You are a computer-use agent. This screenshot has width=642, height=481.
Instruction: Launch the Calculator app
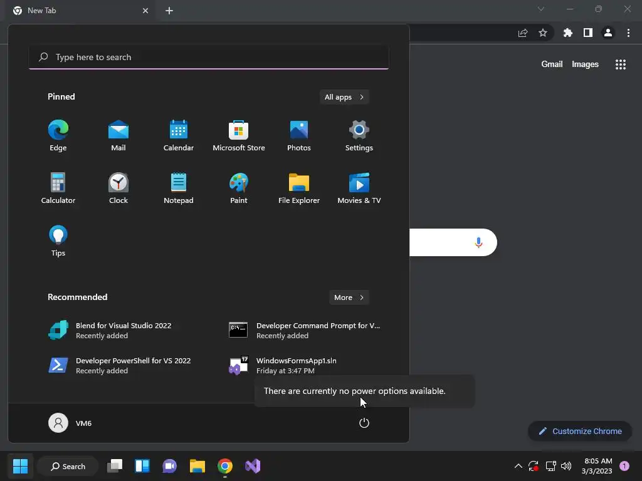click(58, 189)
